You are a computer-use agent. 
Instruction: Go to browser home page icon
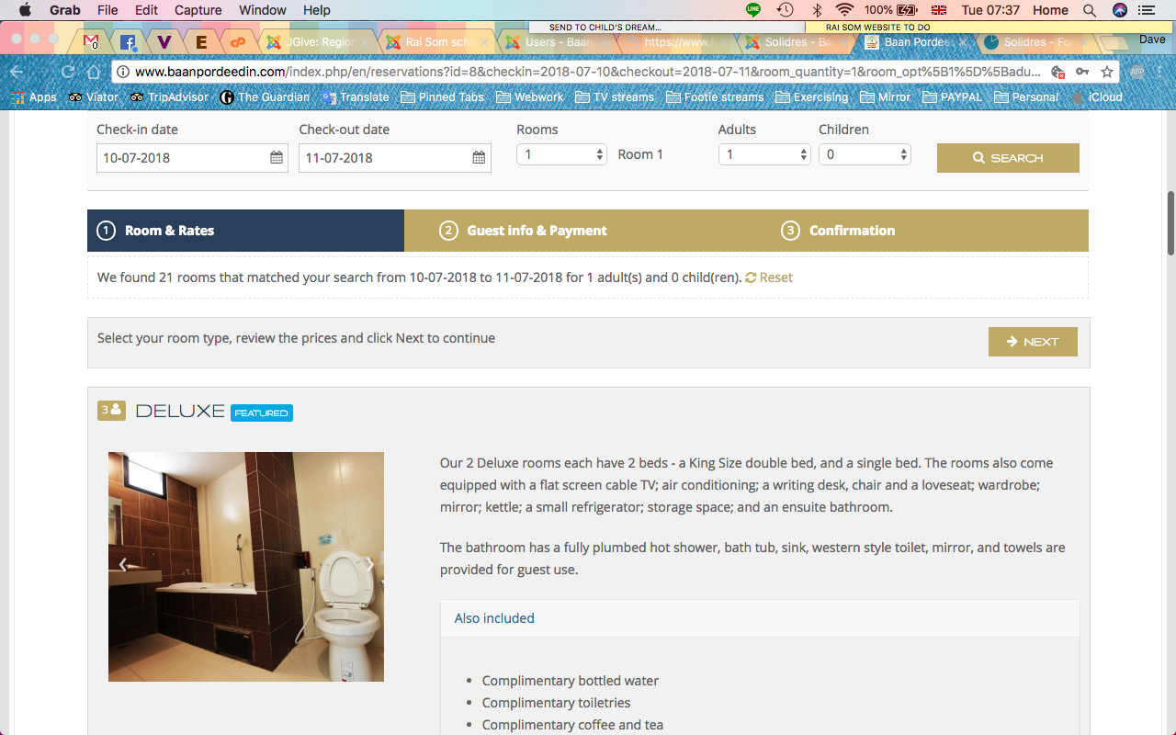pos(93,72)
